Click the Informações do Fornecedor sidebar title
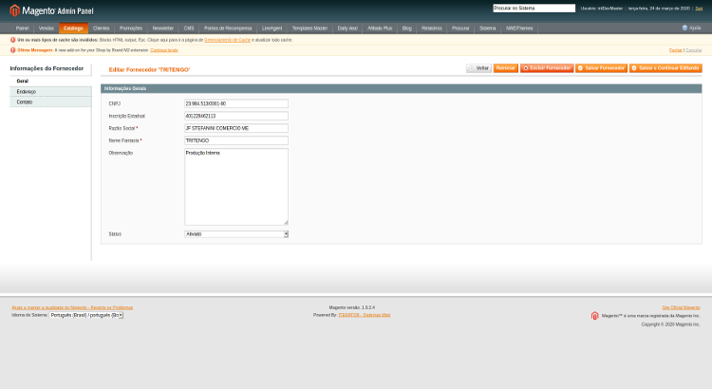The image size is (712, 389). [x=47, y=68]
